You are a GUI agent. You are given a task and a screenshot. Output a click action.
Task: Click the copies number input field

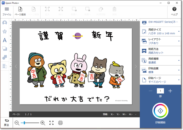click(x=160, y=91)
